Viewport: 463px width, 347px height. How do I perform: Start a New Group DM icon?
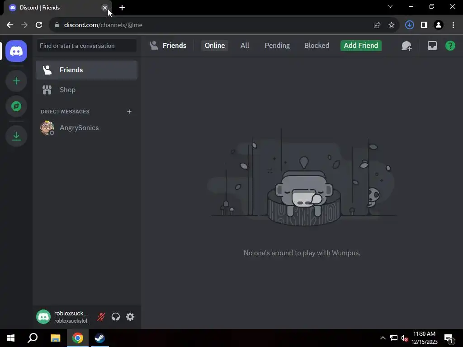click(406, 46)
